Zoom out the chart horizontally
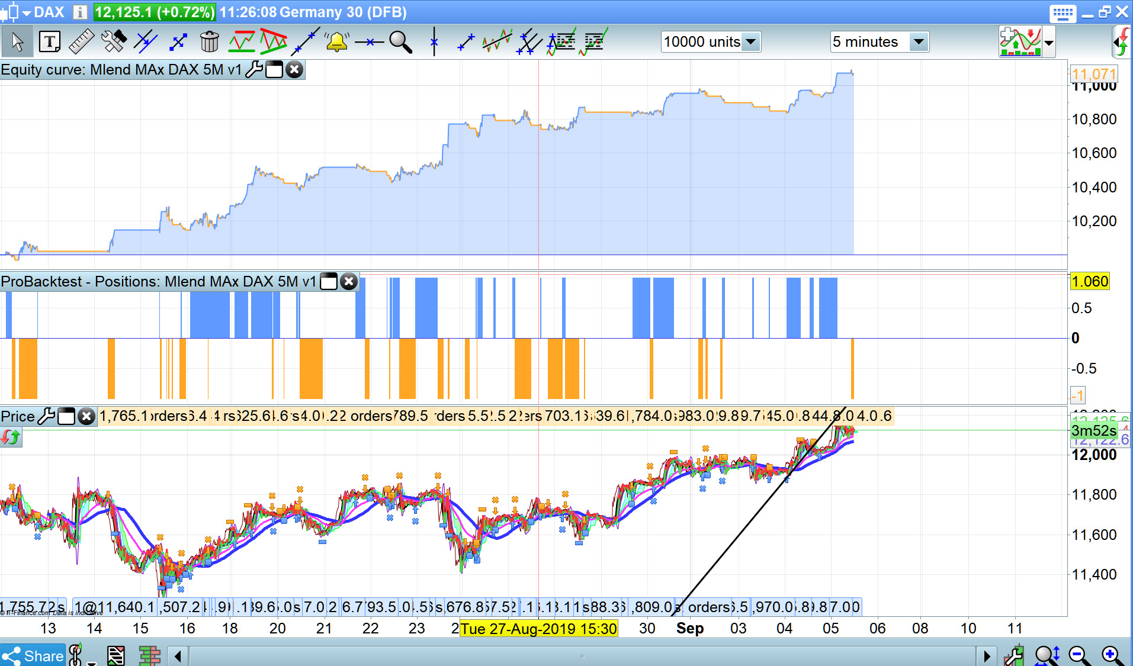The height and width of the screenshot is (666, 1133). pos(1079,655)
